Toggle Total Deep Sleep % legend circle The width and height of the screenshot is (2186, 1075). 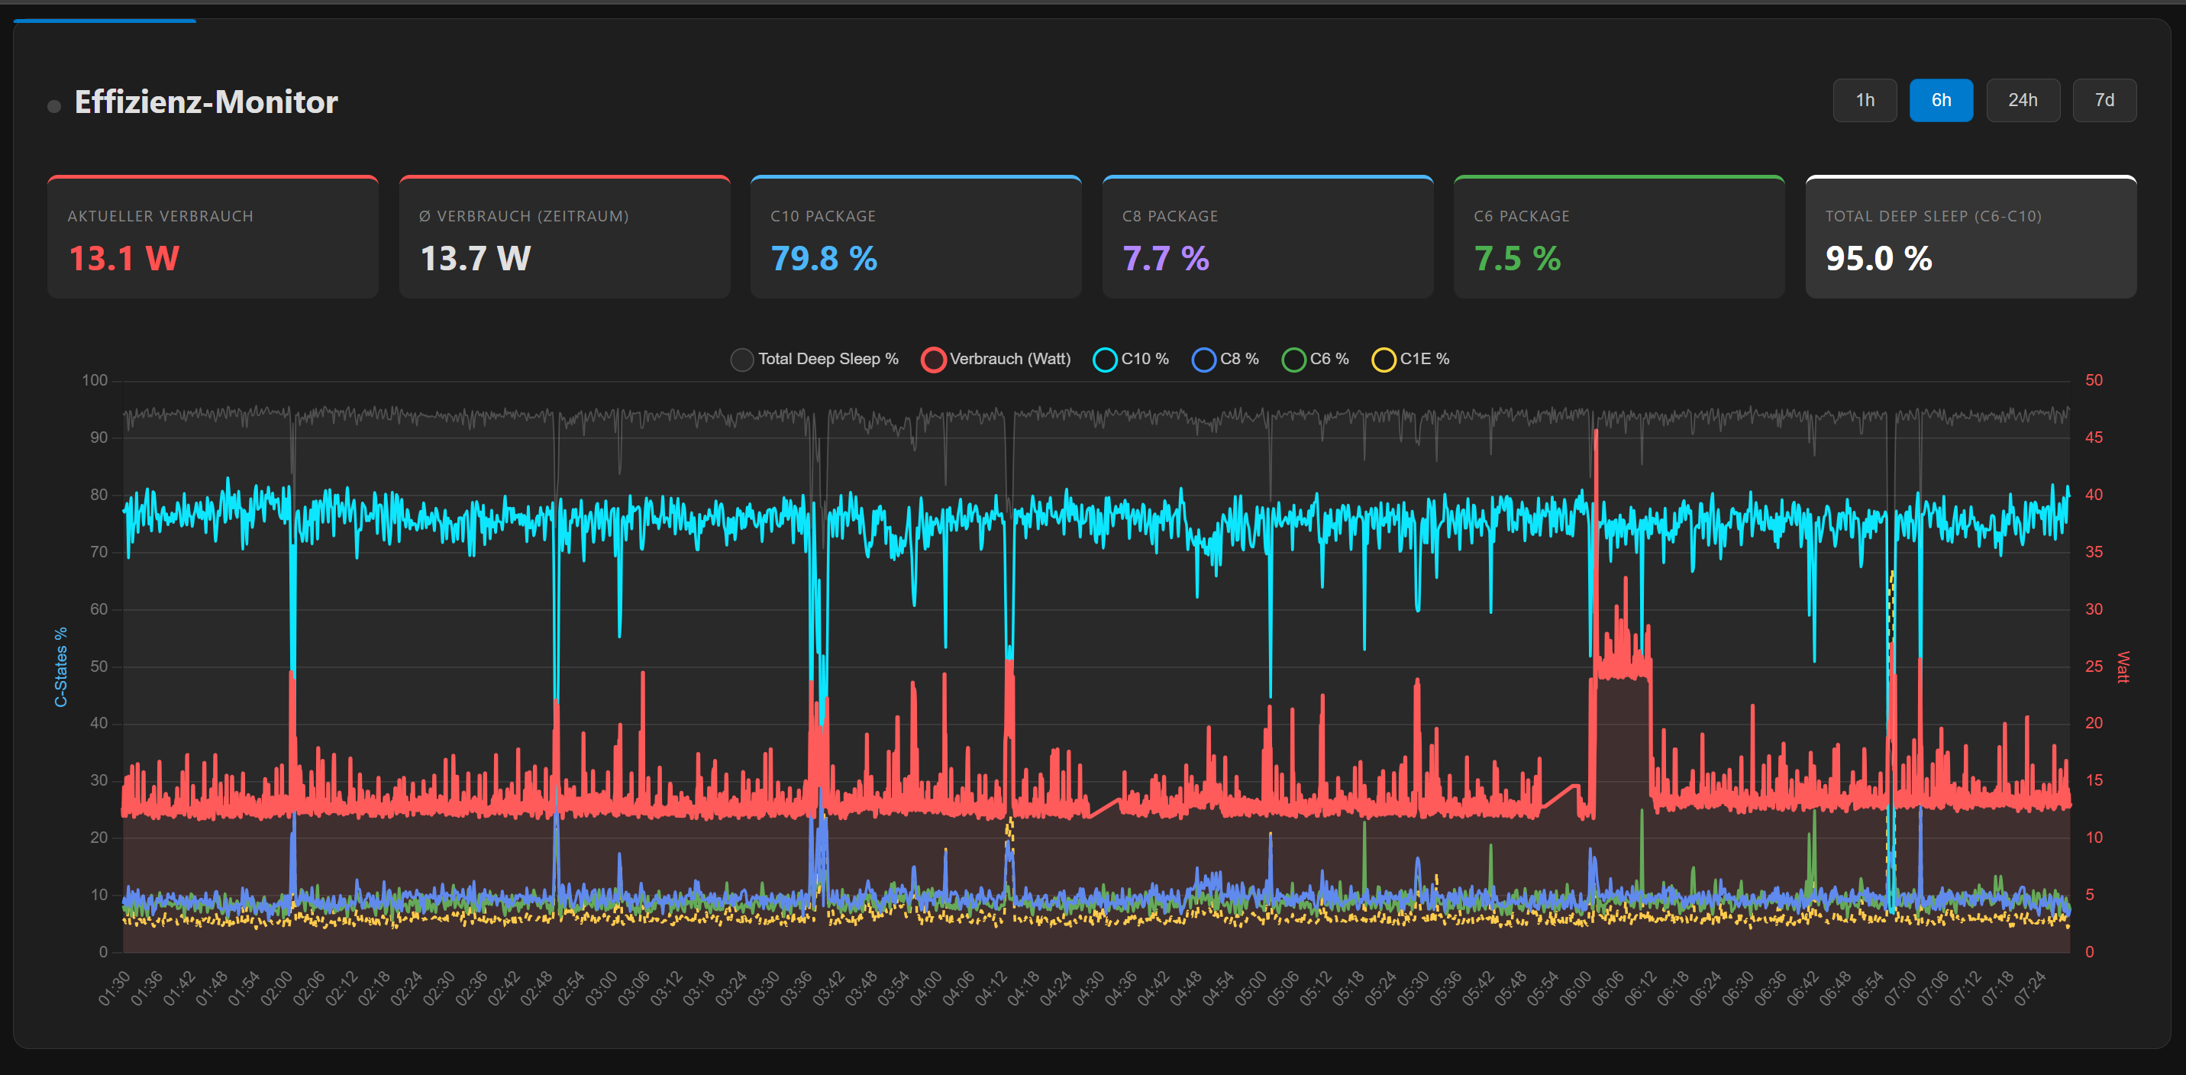pos(741,360)
